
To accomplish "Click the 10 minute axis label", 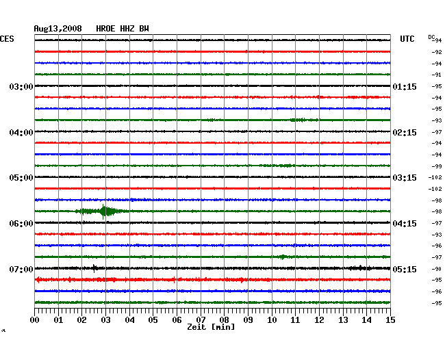I will coord(272,320).
